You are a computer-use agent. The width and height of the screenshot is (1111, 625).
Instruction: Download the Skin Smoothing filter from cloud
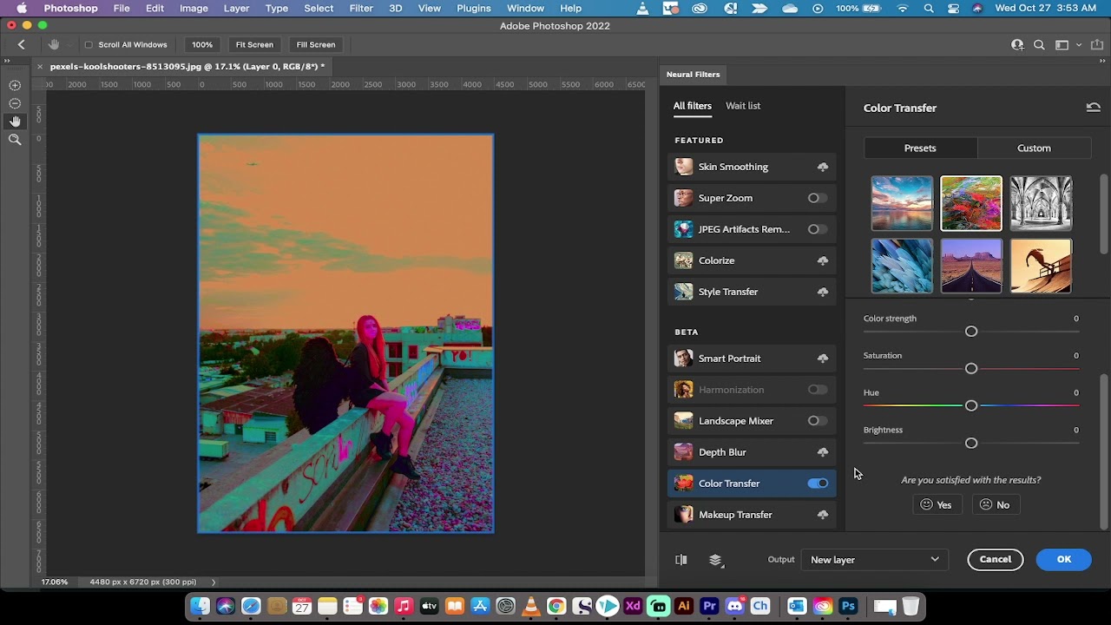822,167
